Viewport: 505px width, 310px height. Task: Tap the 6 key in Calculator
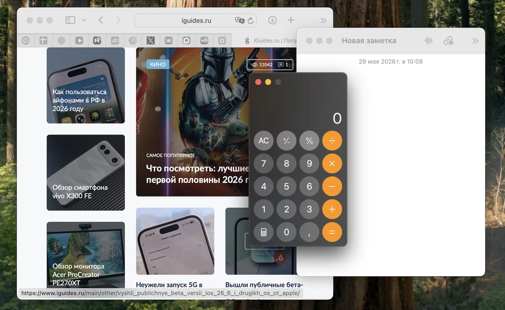[x=309, y=186]
